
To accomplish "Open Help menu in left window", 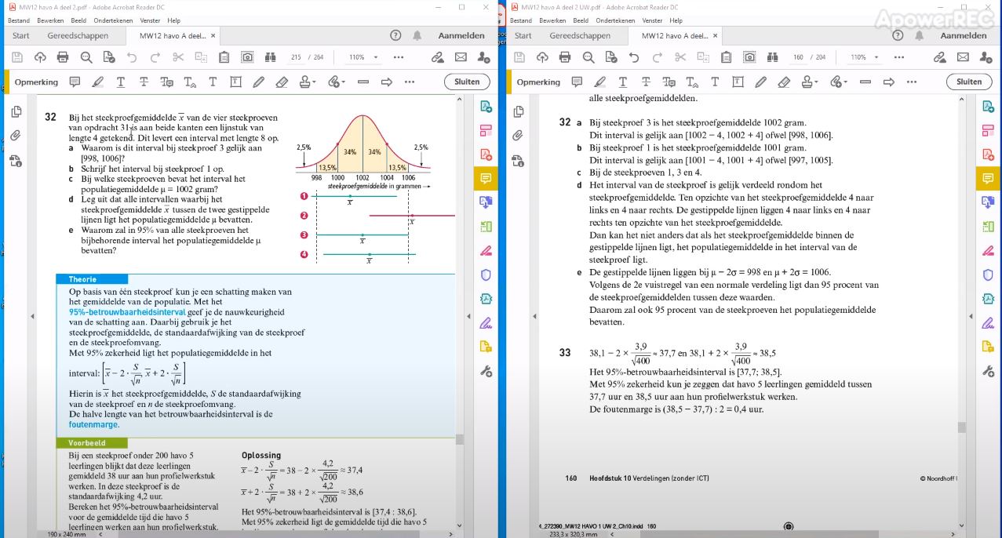I will coord(173,20).
